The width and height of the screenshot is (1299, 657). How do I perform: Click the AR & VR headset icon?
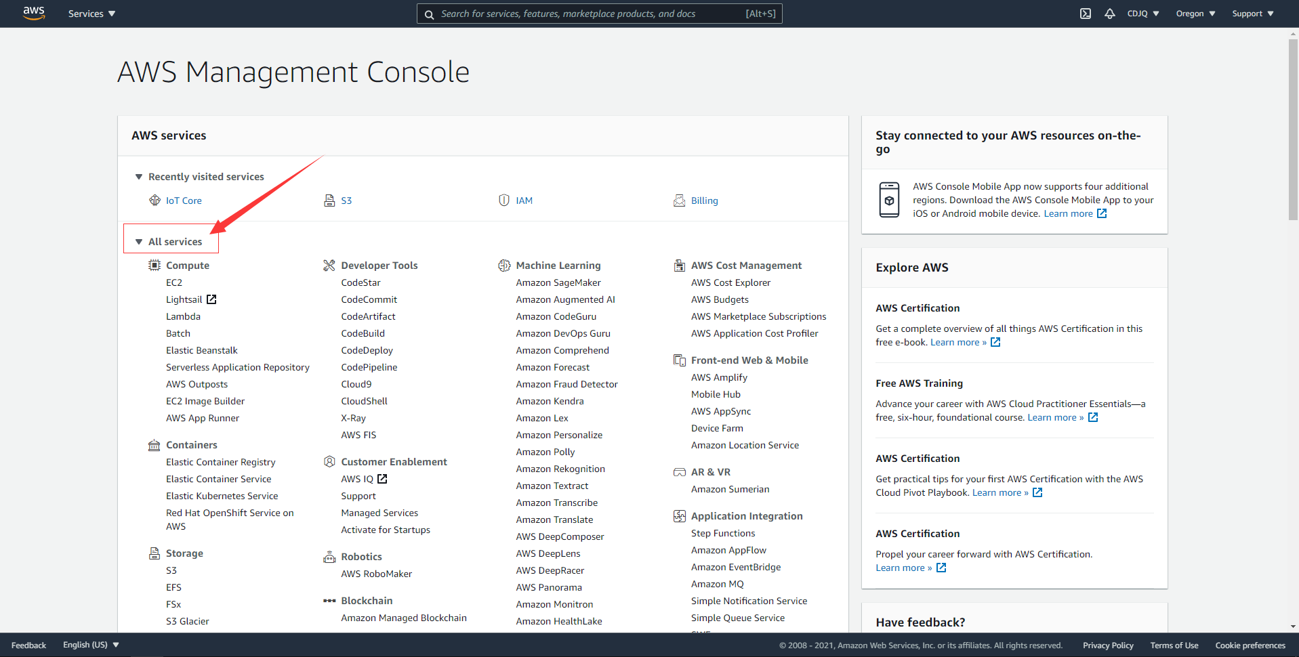679,472
